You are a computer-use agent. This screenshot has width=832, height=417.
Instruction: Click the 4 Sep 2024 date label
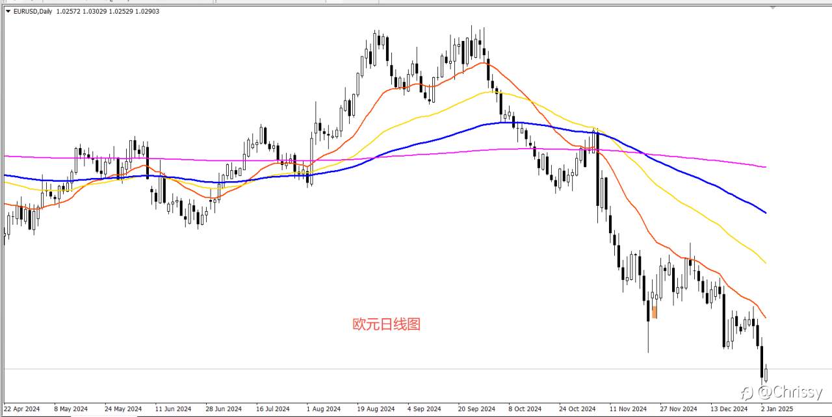click(x=424, y=409)
